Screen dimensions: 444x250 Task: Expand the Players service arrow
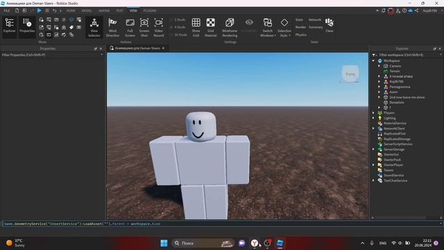[373, 112]
